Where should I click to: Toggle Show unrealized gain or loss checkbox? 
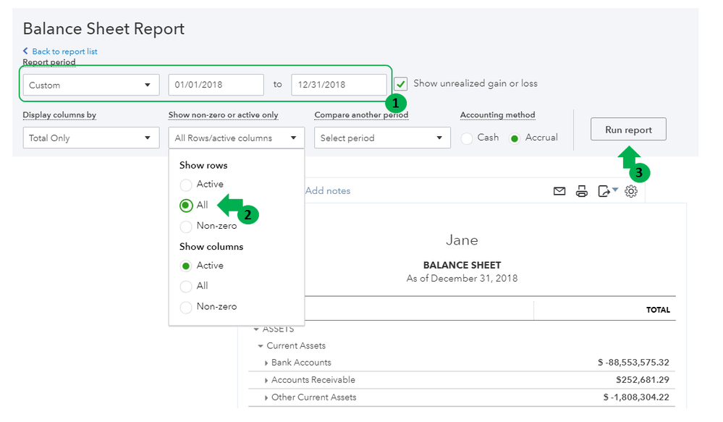pyautogui.click(x=401, y=84)
